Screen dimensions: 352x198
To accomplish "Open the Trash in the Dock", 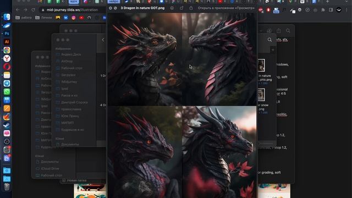I will click(x=7, y=187).
